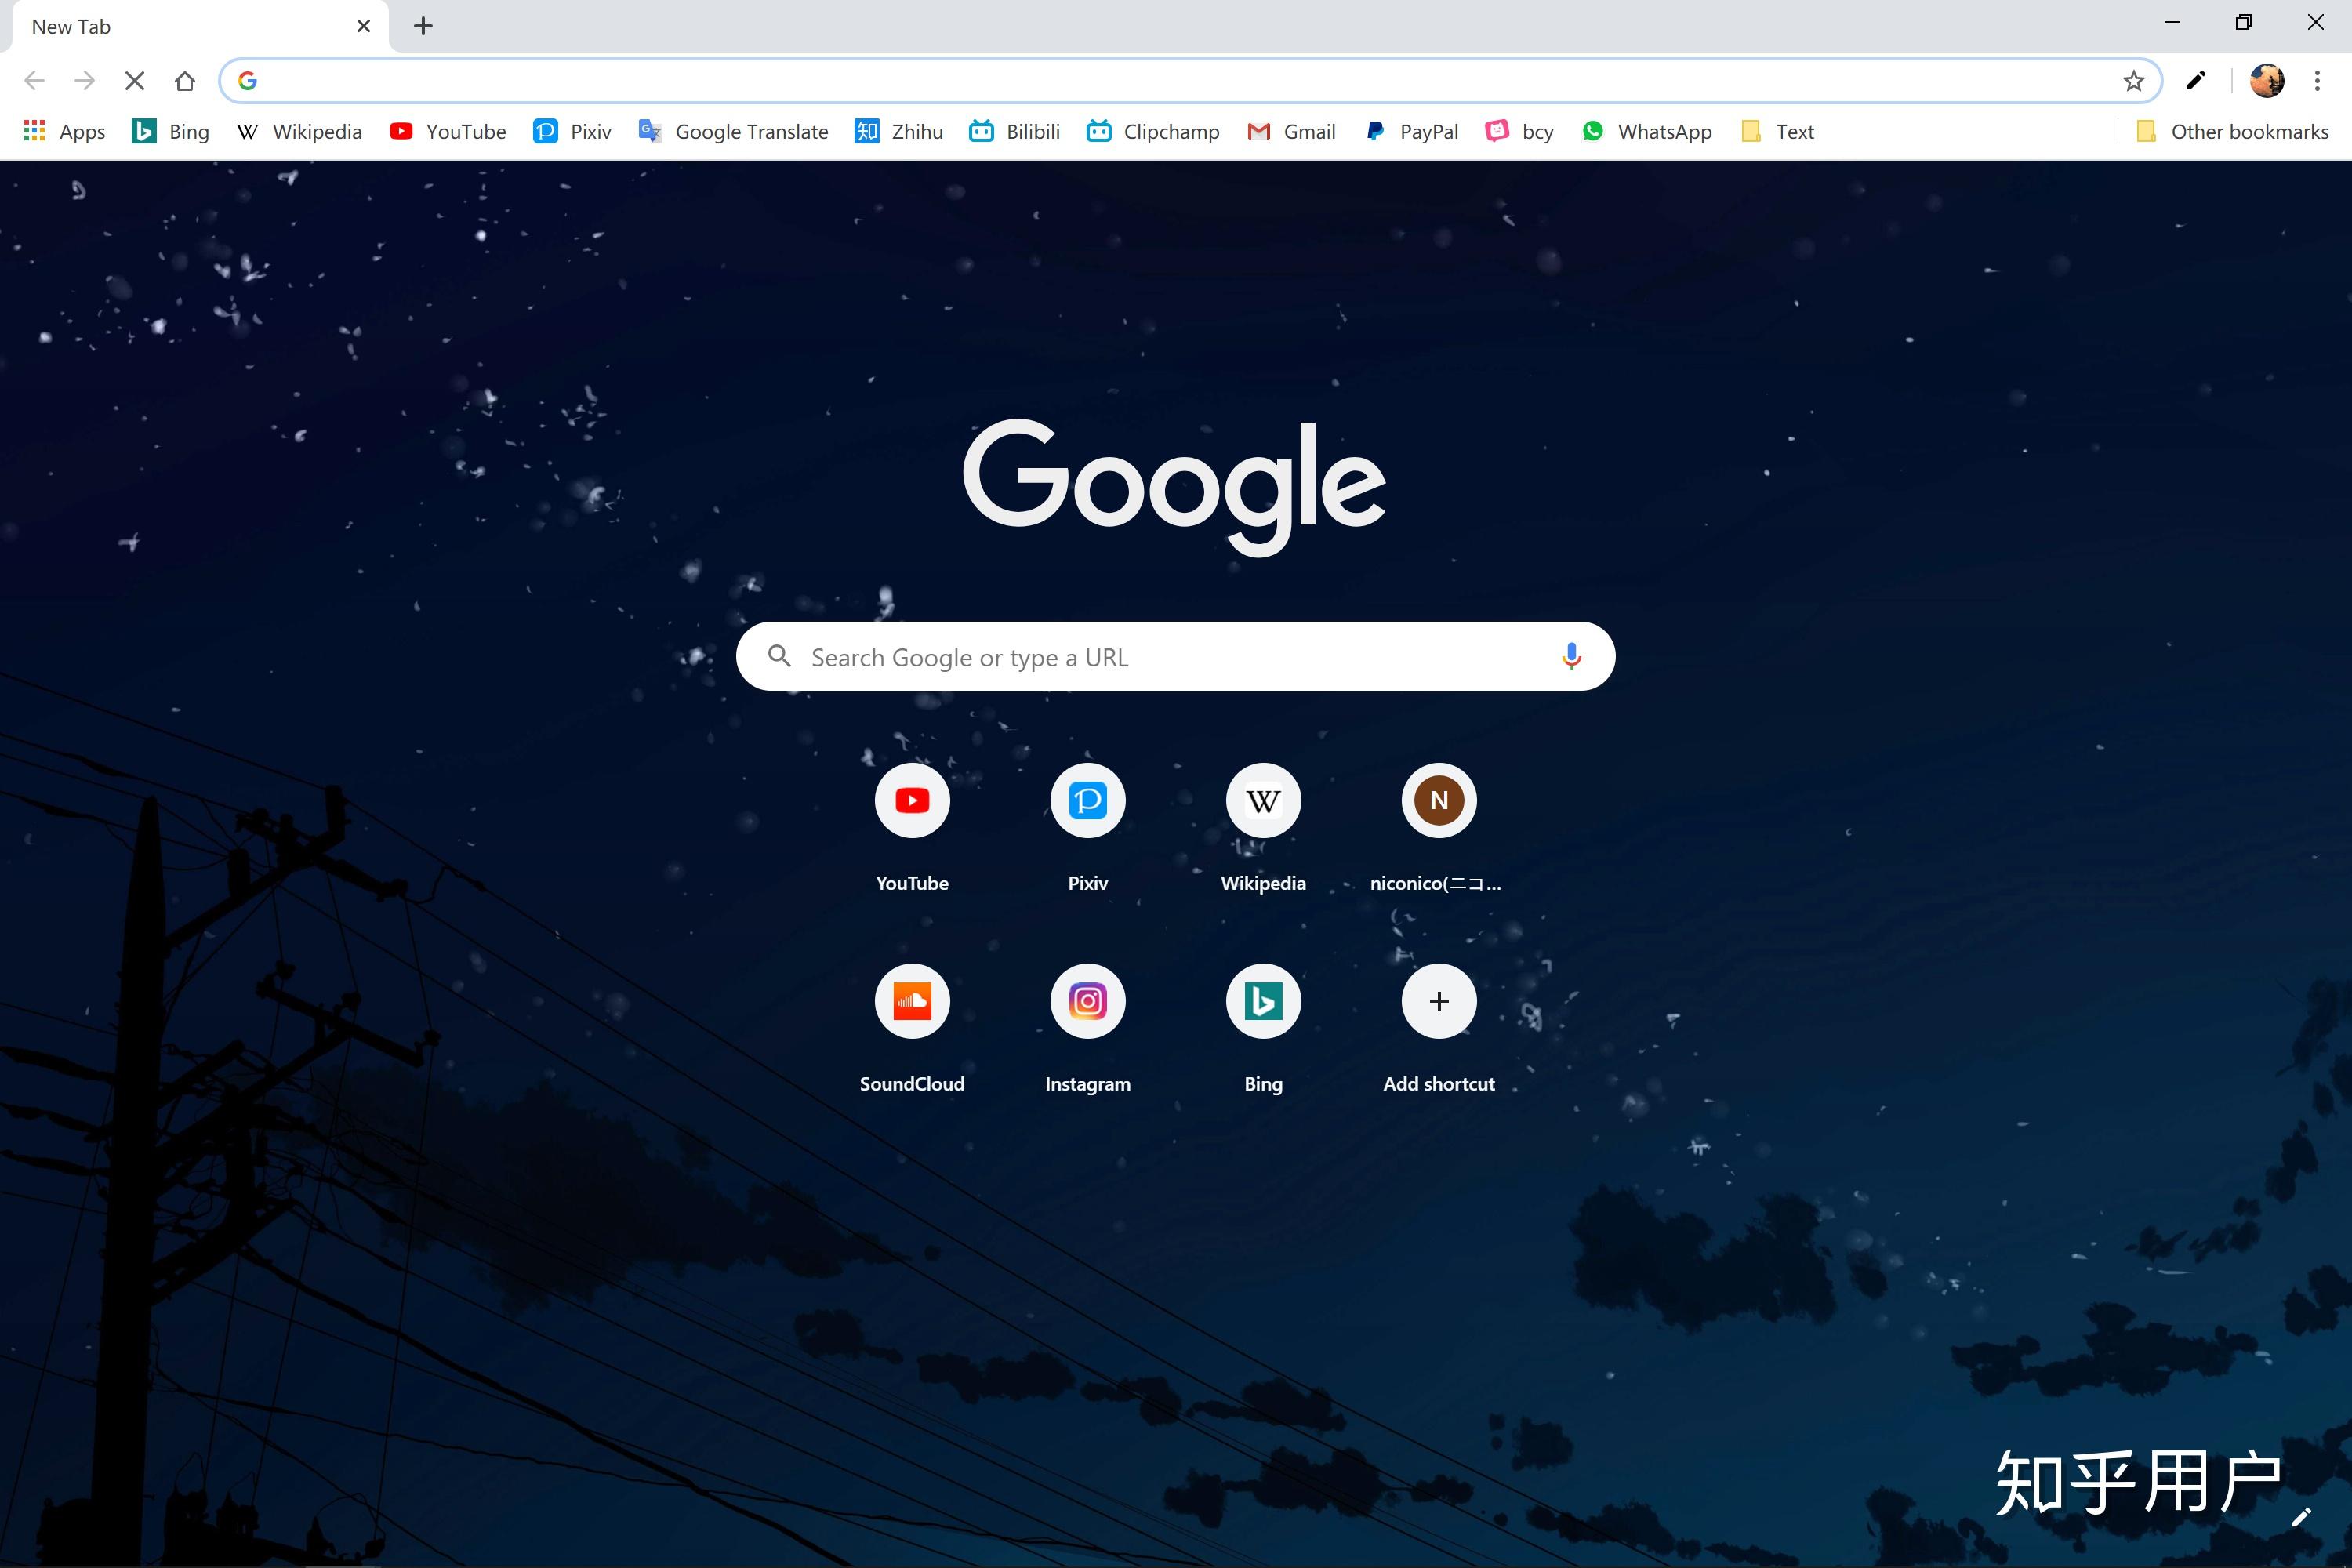Open Pixiv shortcut
The height and width of the screenshot is (1568, 2352).
pos(1087,800)
